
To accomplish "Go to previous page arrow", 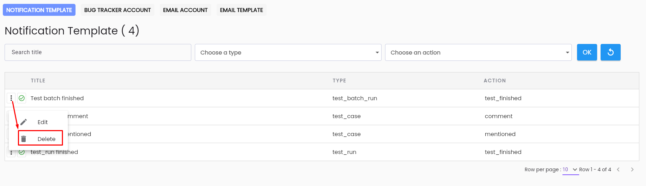I will tap(618, 169).
